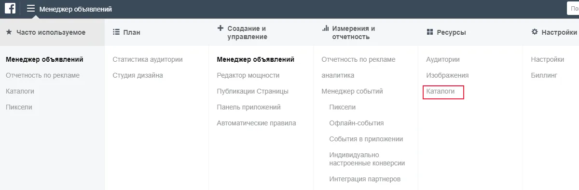Open Менеджер объявлений under Создание и управление

(x=256, y=60)
